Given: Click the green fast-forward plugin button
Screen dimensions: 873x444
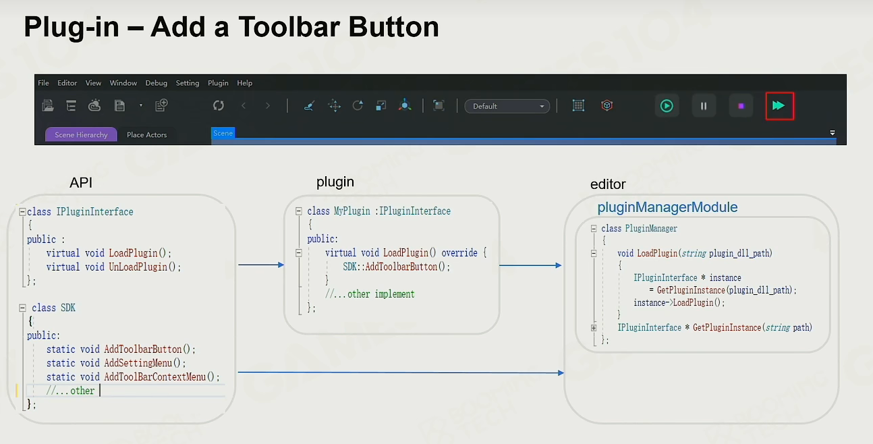Looking at the screenshot, I should (779, 106).
